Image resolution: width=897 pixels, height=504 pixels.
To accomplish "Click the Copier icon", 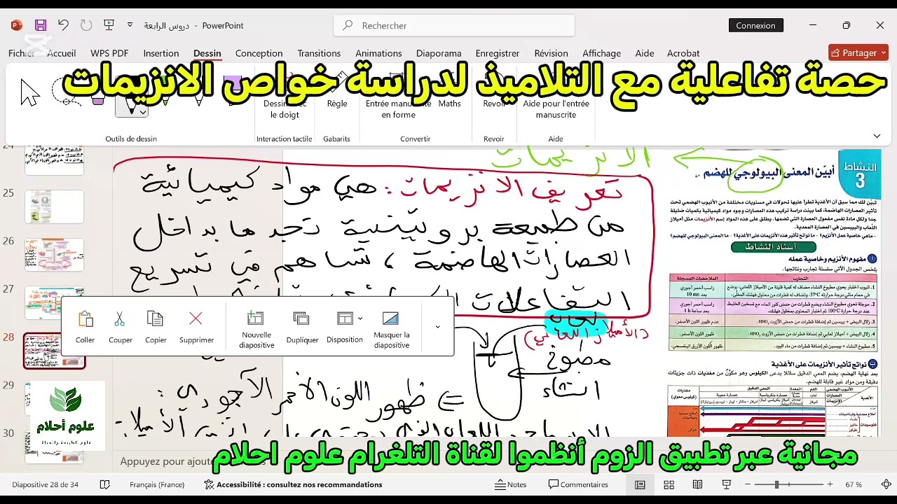I will pyautogui.click(x=156, y=327).
